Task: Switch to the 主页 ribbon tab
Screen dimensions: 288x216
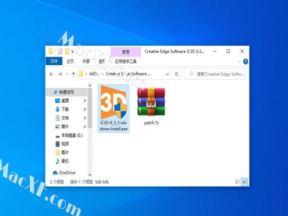Action: (70, 61)
